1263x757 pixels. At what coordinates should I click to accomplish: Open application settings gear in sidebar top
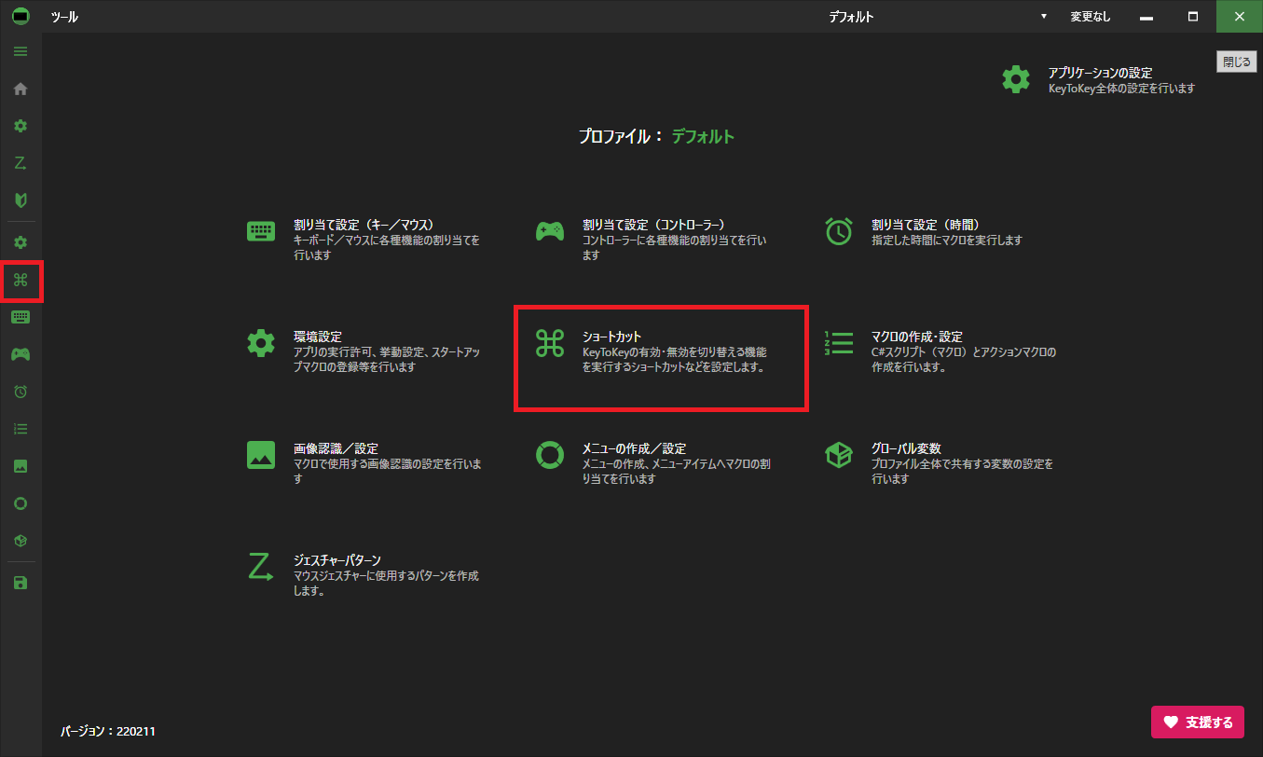[x=21, y=126]
